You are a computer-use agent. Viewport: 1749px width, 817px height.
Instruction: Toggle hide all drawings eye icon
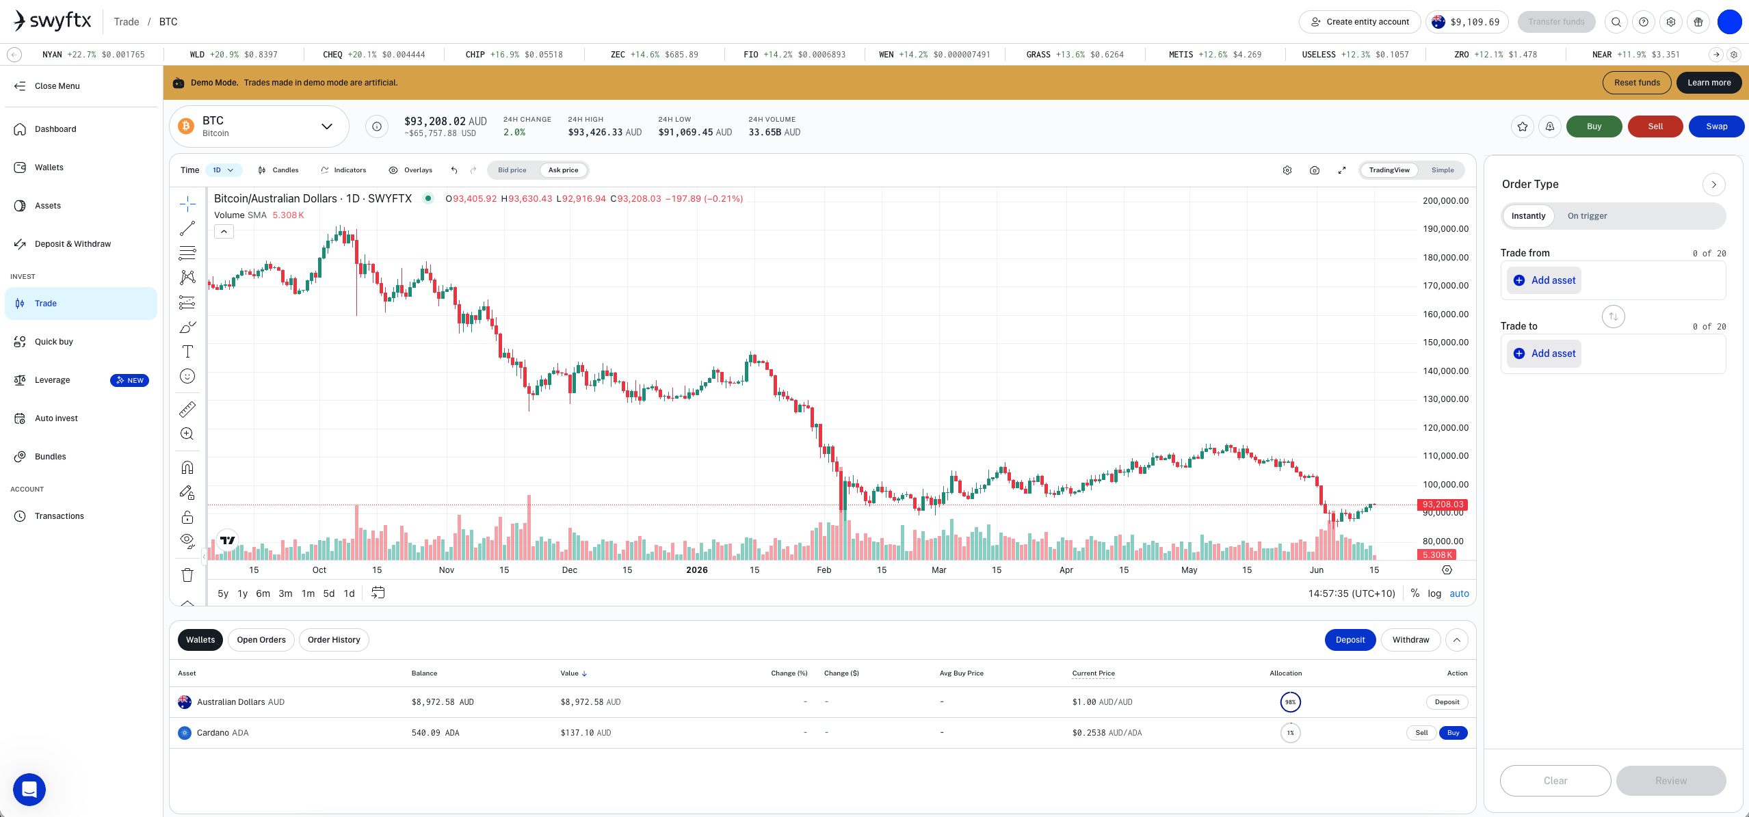[187, 541]
